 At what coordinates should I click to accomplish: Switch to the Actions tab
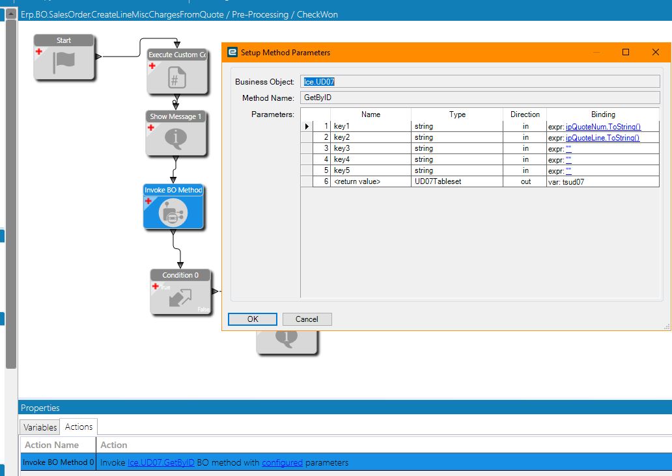(x=78, y=427)
